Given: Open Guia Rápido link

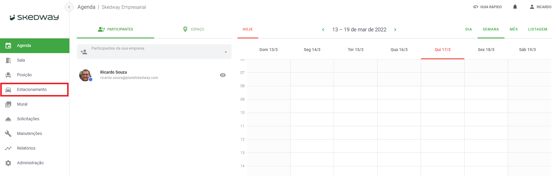Looking at the screenshot, I should click(x=488, y=7).
